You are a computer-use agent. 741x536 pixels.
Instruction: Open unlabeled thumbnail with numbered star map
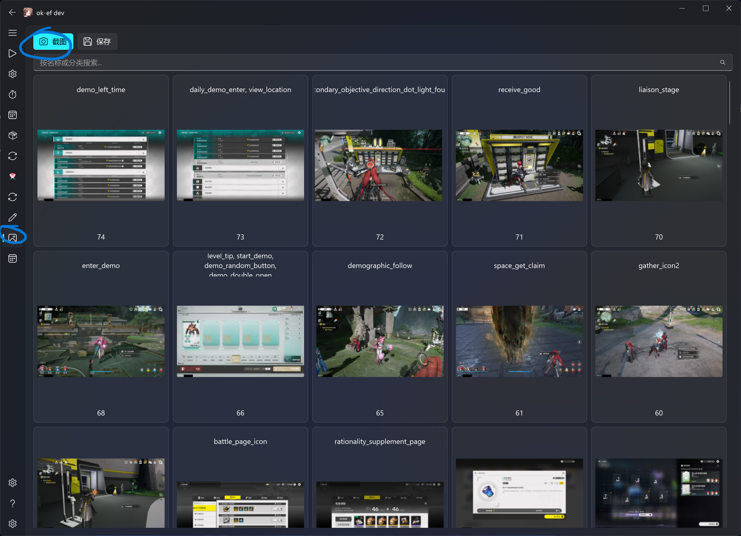[659, 493]
